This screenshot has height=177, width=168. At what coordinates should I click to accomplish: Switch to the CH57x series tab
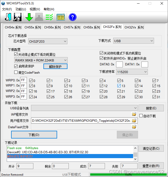pos(72,27)
